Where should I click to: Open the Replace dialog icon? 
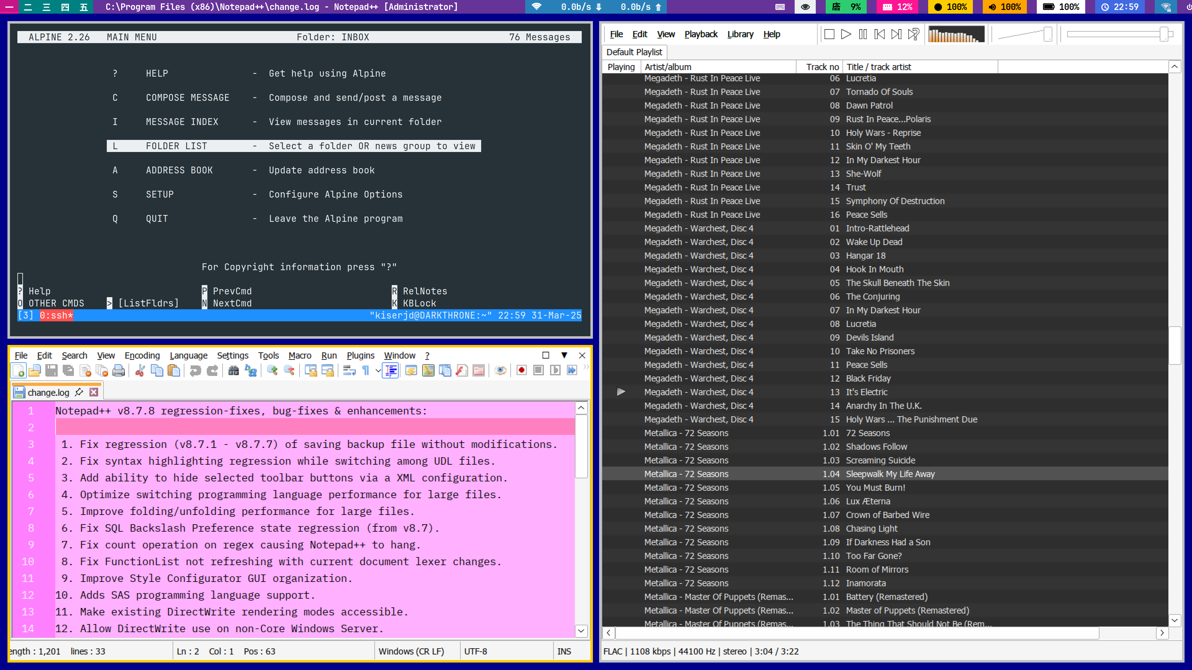(x=250, y=370)
